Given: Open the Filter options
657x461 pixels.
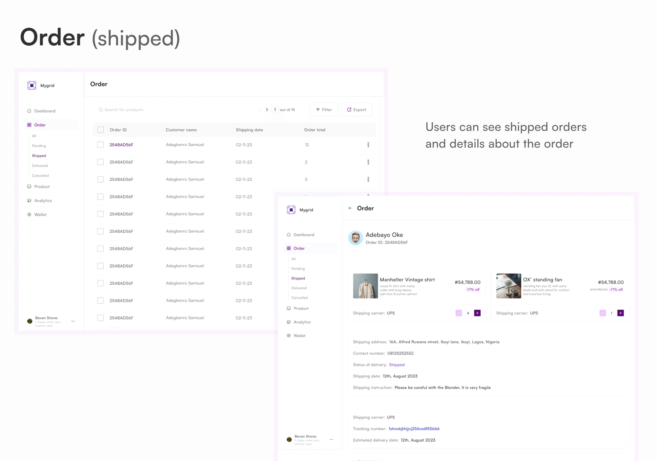Looking at the screenshot, I should point(324,109).
